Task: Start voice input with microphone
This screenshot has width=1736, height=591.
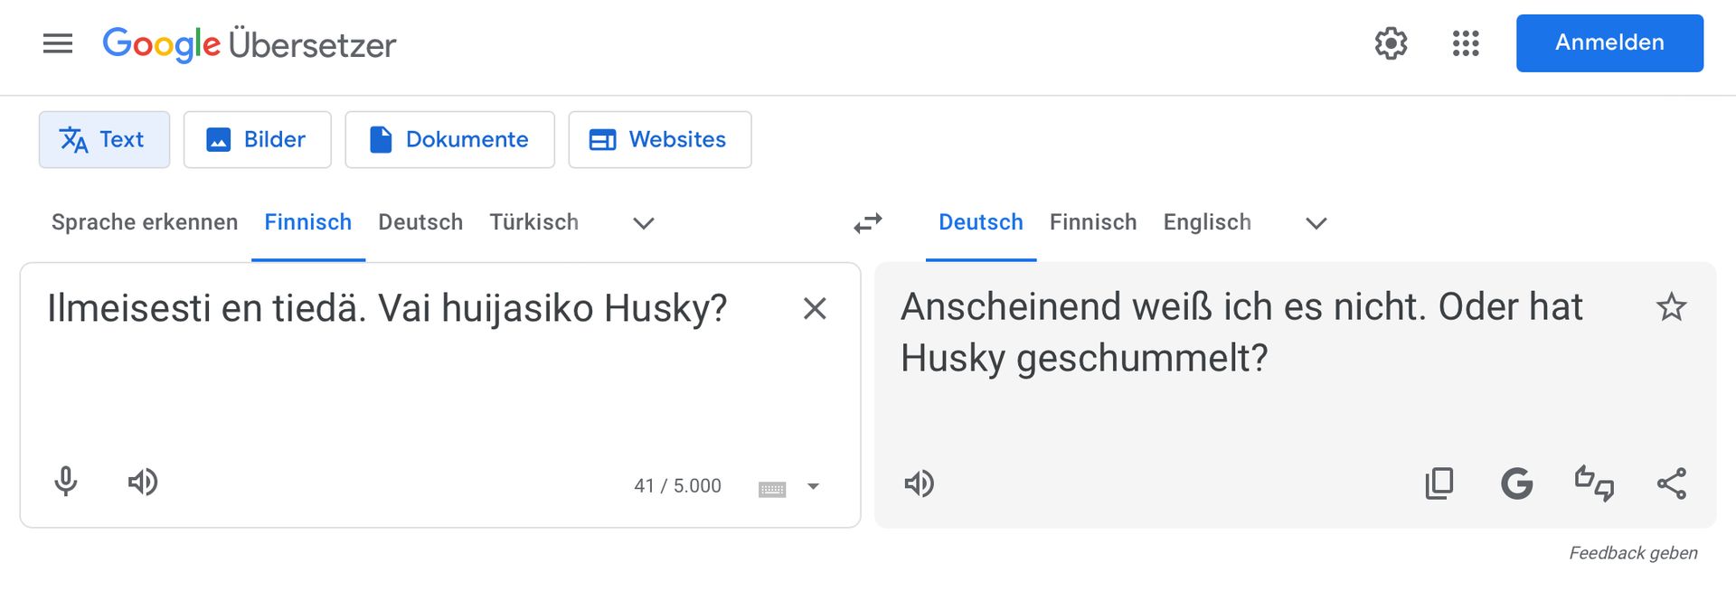Action: coord(66,482)
